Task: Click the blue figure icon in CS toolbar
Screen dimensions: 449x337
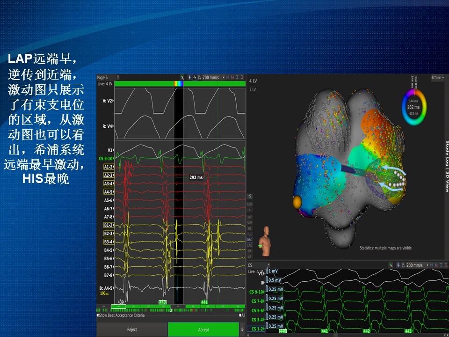Action: [398, 265]
